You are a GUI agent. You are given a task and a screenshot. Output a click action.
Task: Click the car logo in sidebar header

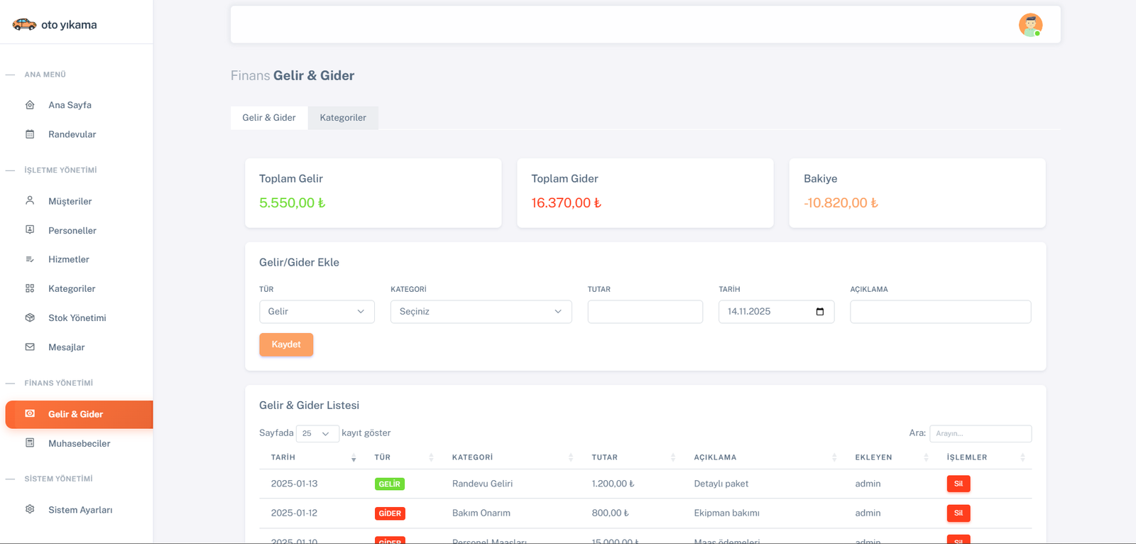click(24, 25)
